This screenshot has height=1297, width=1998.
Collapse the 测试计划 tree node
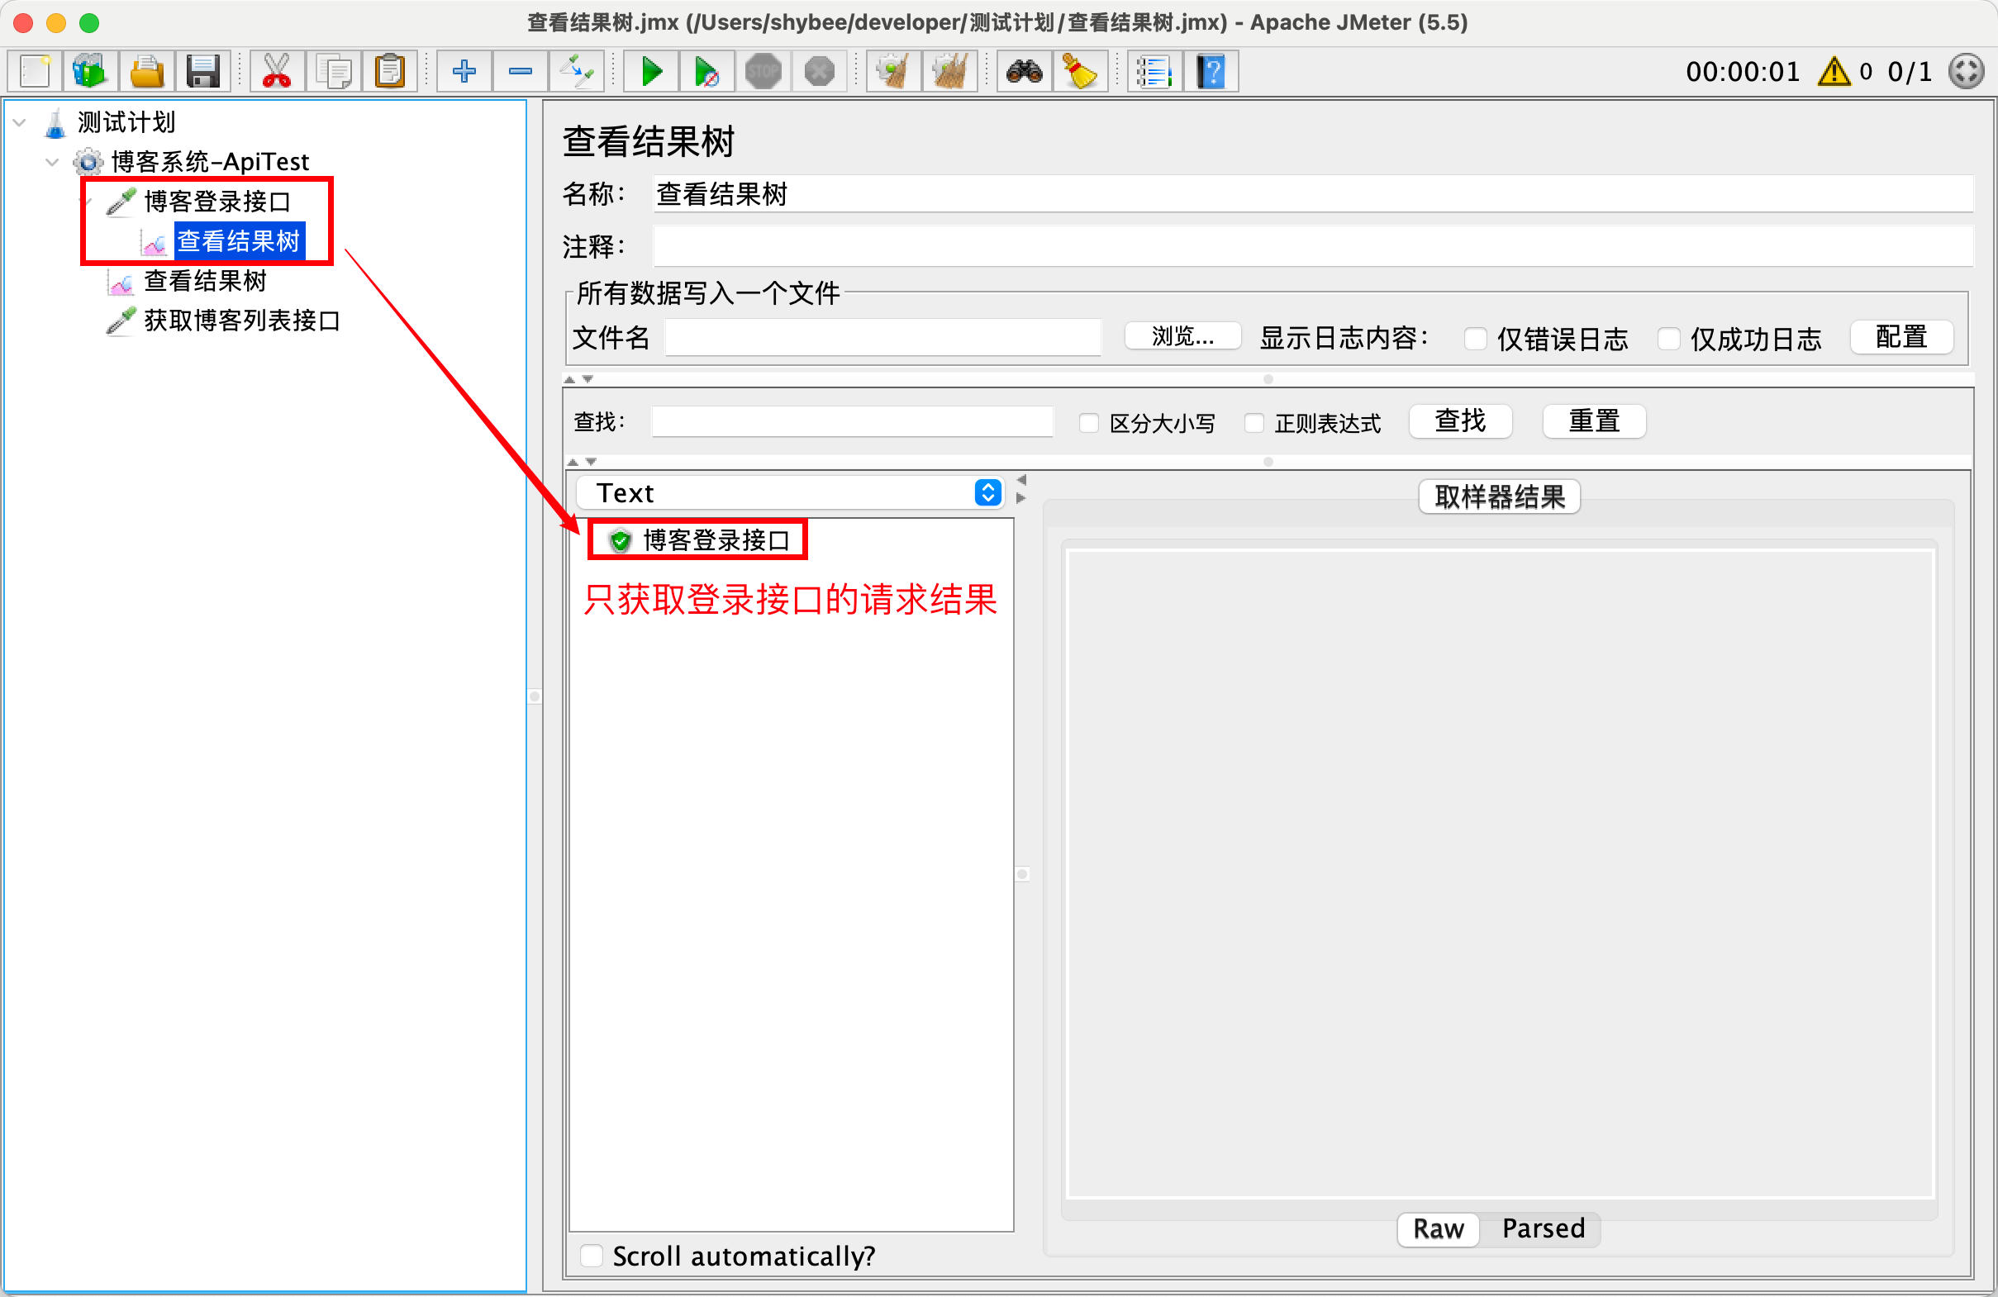20,122
